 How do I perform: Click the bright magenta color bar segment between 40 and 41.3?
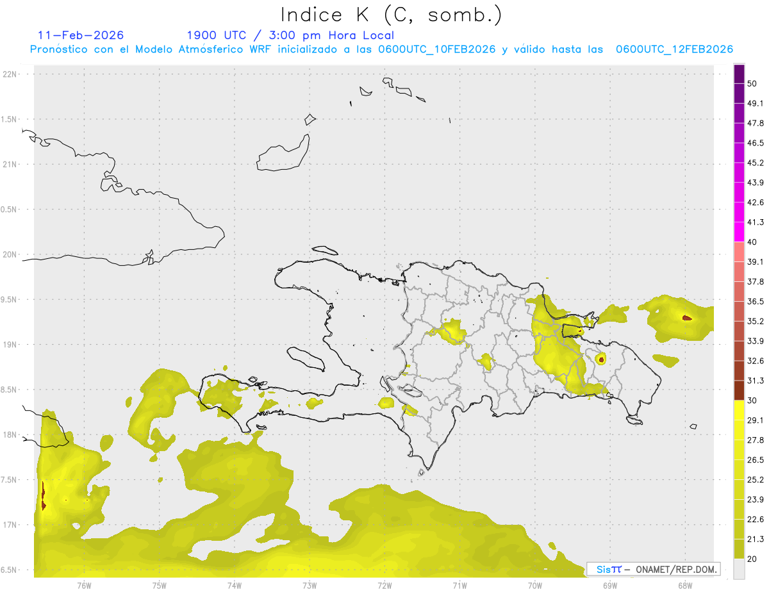[x=739, y=232]
